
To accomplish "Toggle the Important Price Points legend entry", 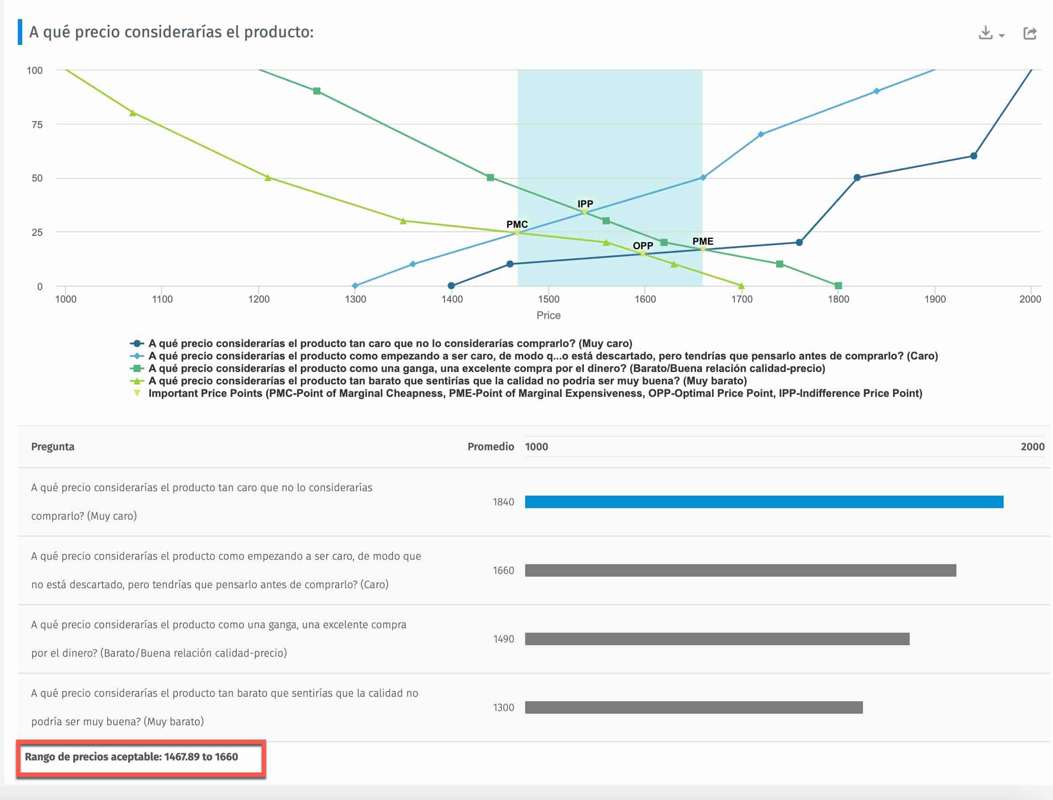I will [535, 393].
